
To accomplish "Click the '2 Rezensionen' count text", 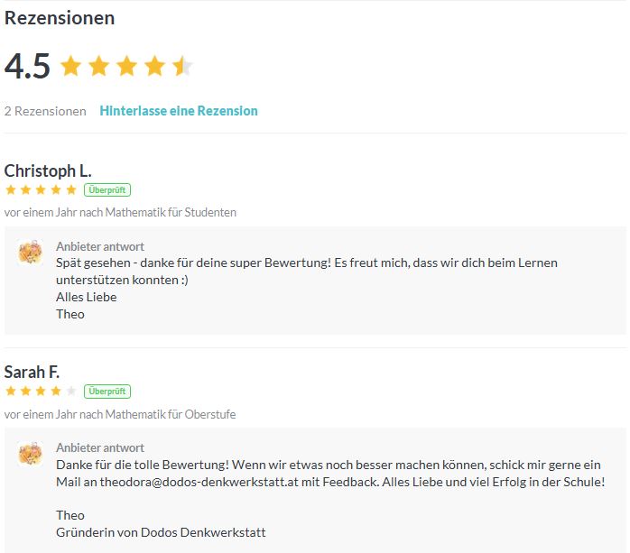I will pos(45,111).
